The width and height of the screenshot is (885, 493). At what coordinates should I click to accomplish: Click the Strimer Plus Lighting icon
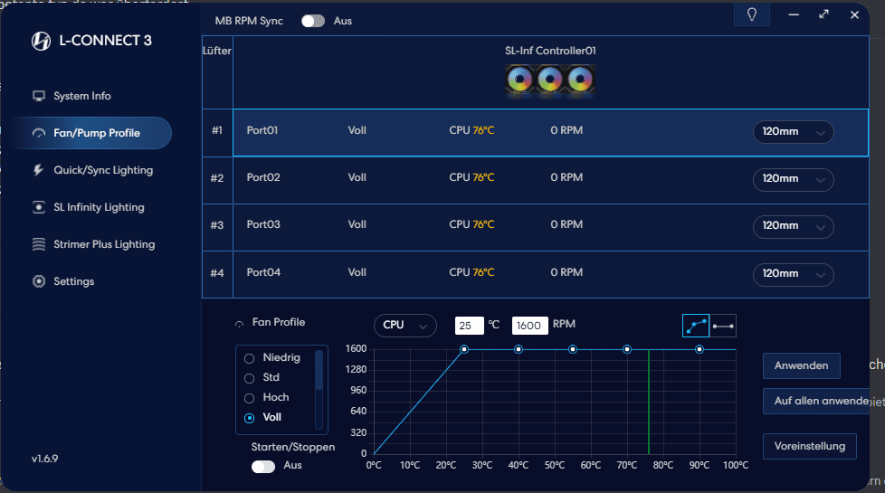pyautogui.click(x=39, y=244)
